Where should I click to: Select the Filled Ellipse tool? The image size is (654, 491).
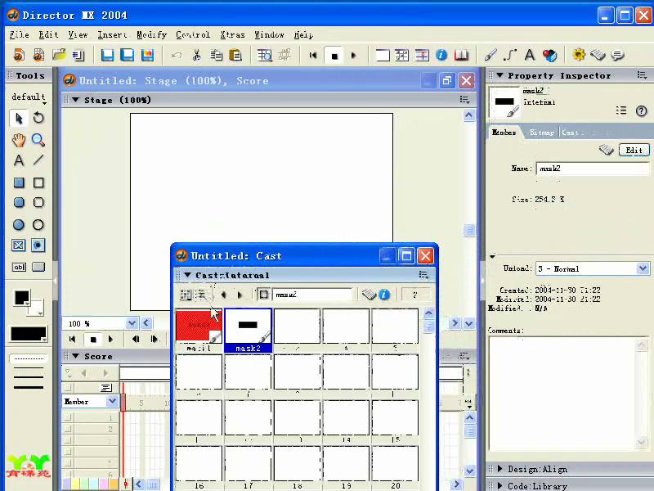pyautogui.click(x=19, y=225)
